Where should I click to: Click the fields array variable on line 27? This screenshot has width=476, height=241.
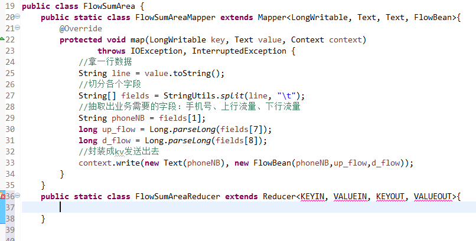point(135,95)
